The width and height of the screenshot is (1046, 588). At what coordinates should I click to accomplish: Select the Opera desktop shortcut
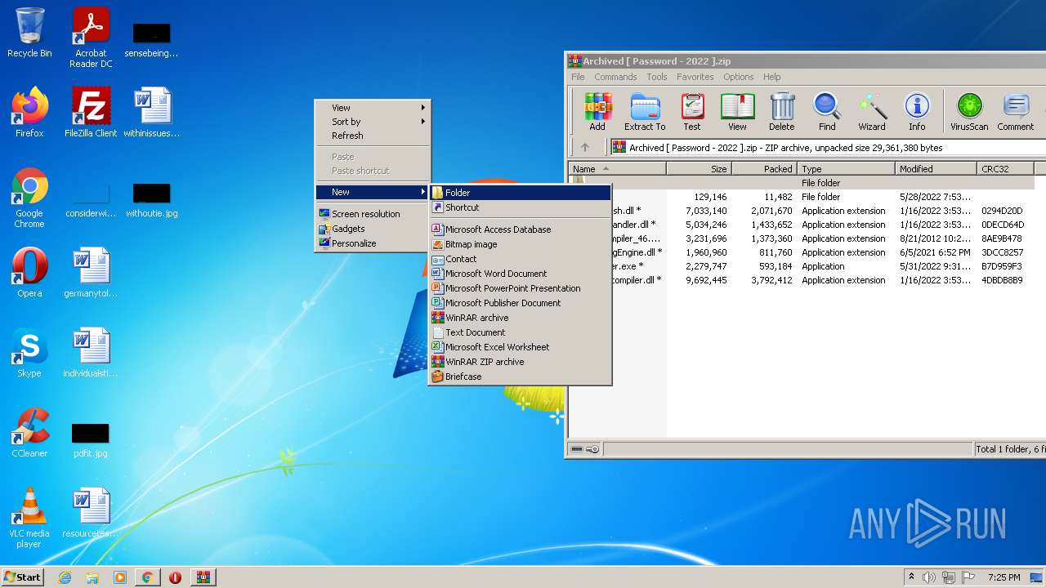point(29,272)
